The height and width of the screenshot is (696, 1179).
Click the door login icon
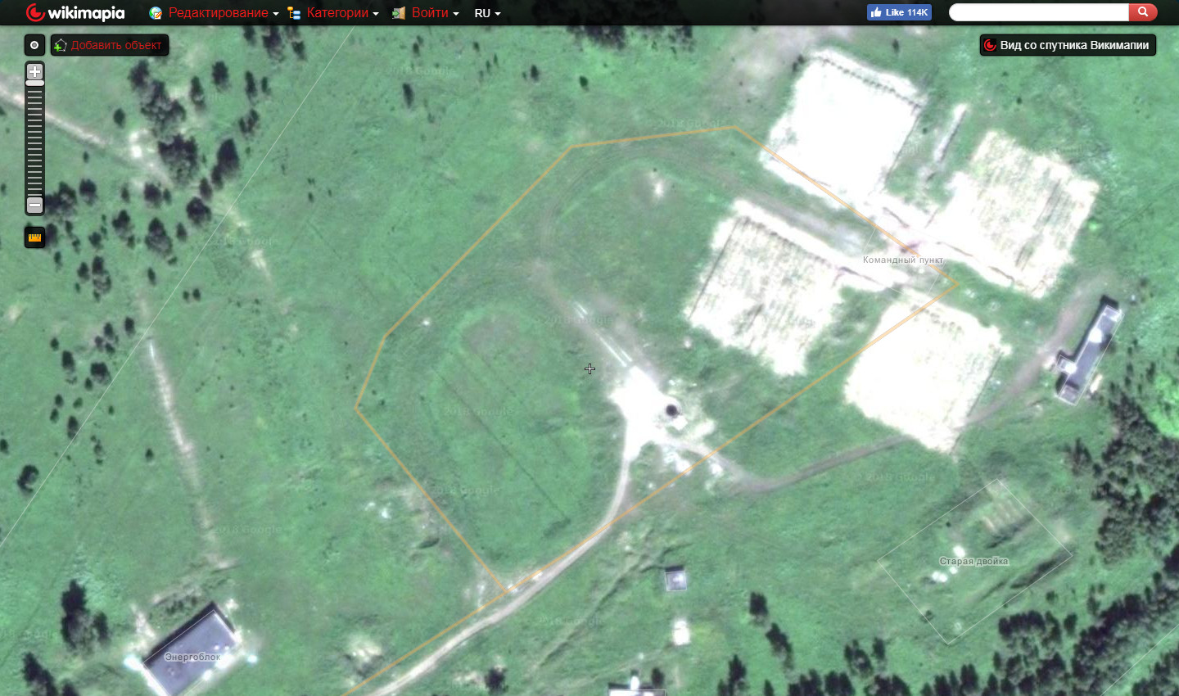pyautogui.click(x=399, y=13)
